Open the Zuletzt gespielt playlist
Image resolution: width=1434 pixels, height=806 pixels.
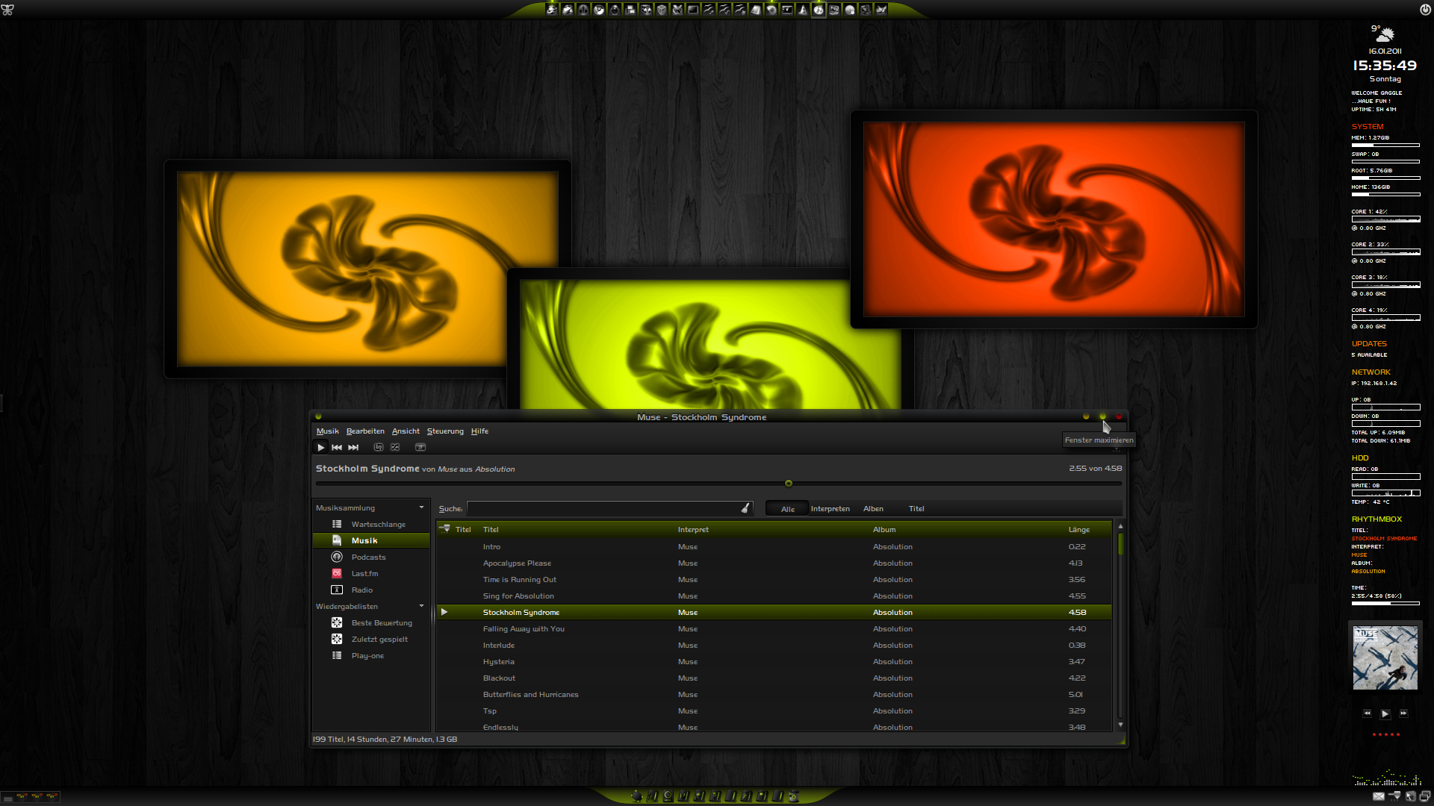[x=371, y=640]
